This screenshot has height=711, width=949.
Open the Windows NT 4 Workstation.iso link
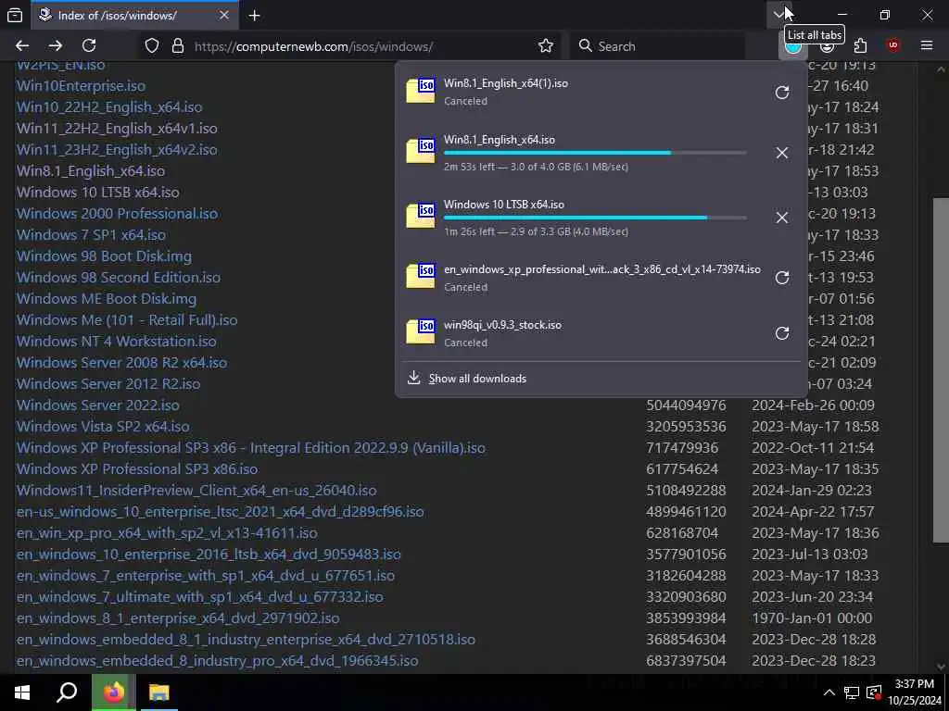(116, 341)
